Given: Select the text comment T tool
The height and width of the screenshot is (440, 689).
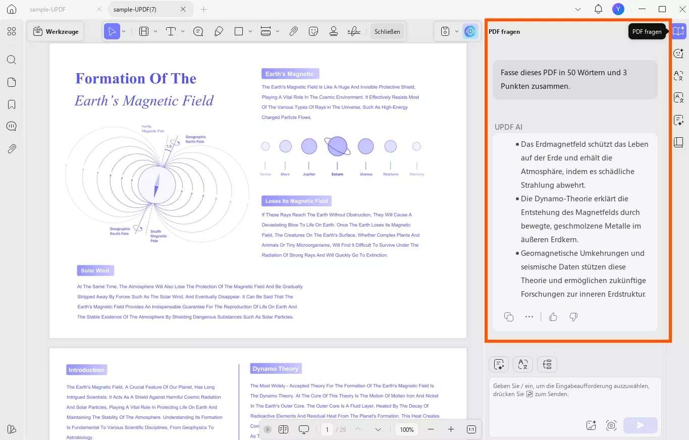Looking at the screenshot, I should [x=171, y=31].
